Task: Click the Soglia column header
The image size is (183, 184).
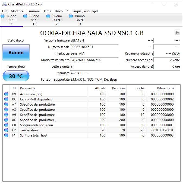Action: (x=136, y=88)
